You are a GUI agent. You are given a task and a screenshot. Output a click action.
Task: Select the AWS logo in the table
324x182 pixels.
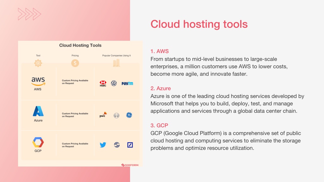tap(38, 82)
